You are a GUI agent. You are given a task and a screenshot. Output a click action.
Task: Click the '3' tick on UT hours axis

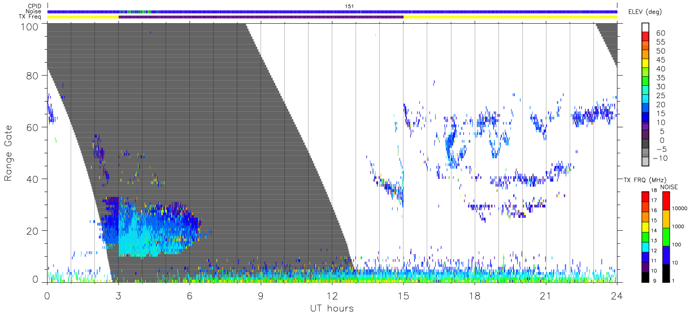119,295
